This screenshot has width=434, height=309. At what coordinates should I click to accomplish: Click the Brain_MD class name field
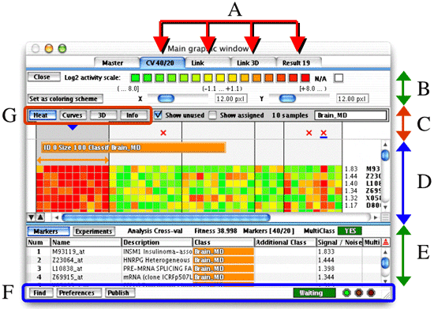[350, 115]
